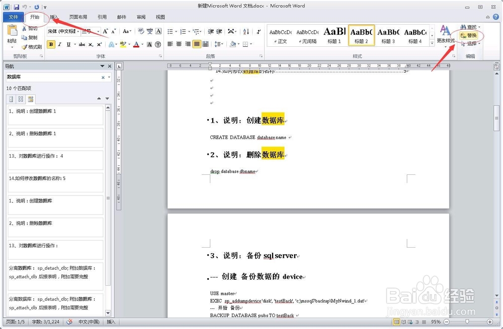The width and height of the screenshot is (503, 329).
Task: Expand the font color dropdown arrow
Action: pos(142,44)
